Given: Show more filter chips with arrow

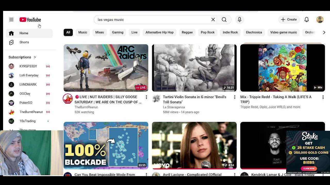Looking at the screenshot, I should coord(324,32).
